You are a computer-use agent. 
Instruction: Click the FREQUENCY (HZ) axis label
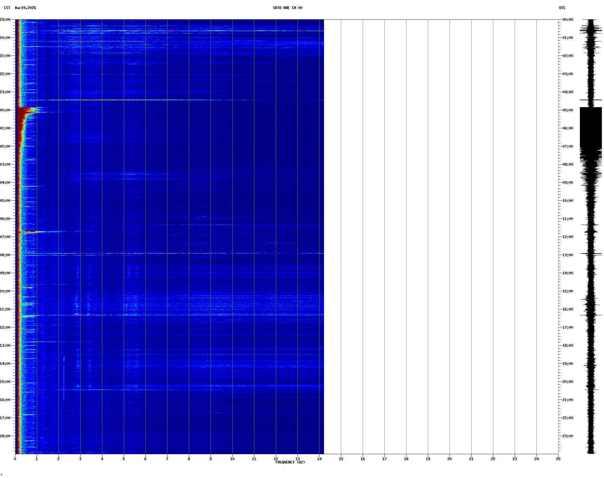(x=290, y=462)
